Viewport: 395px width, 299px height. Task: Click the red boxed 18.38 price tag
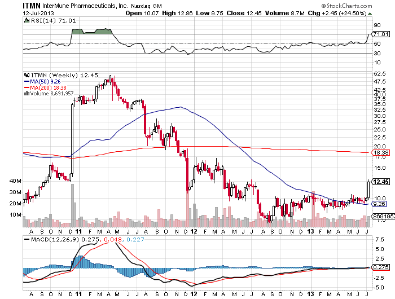pos(381,152)
